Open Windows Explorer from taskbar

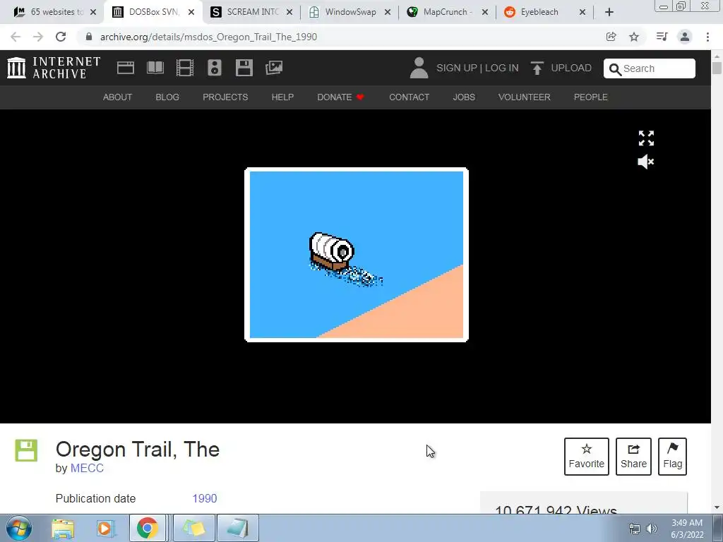(63, 528)
